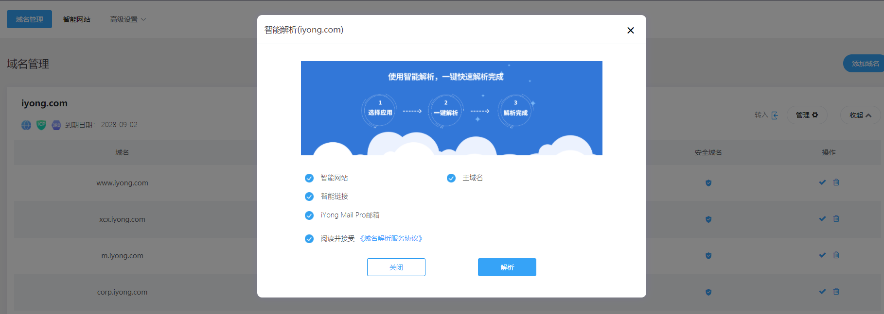Click the security shield for corp.iyong.com
Viewport: 884px width, 314px height.
point(708,292)
